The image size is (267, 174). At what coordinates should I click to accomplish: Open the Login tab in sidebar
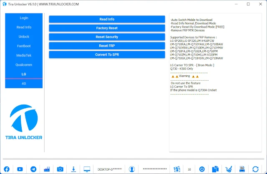[24, 18]
